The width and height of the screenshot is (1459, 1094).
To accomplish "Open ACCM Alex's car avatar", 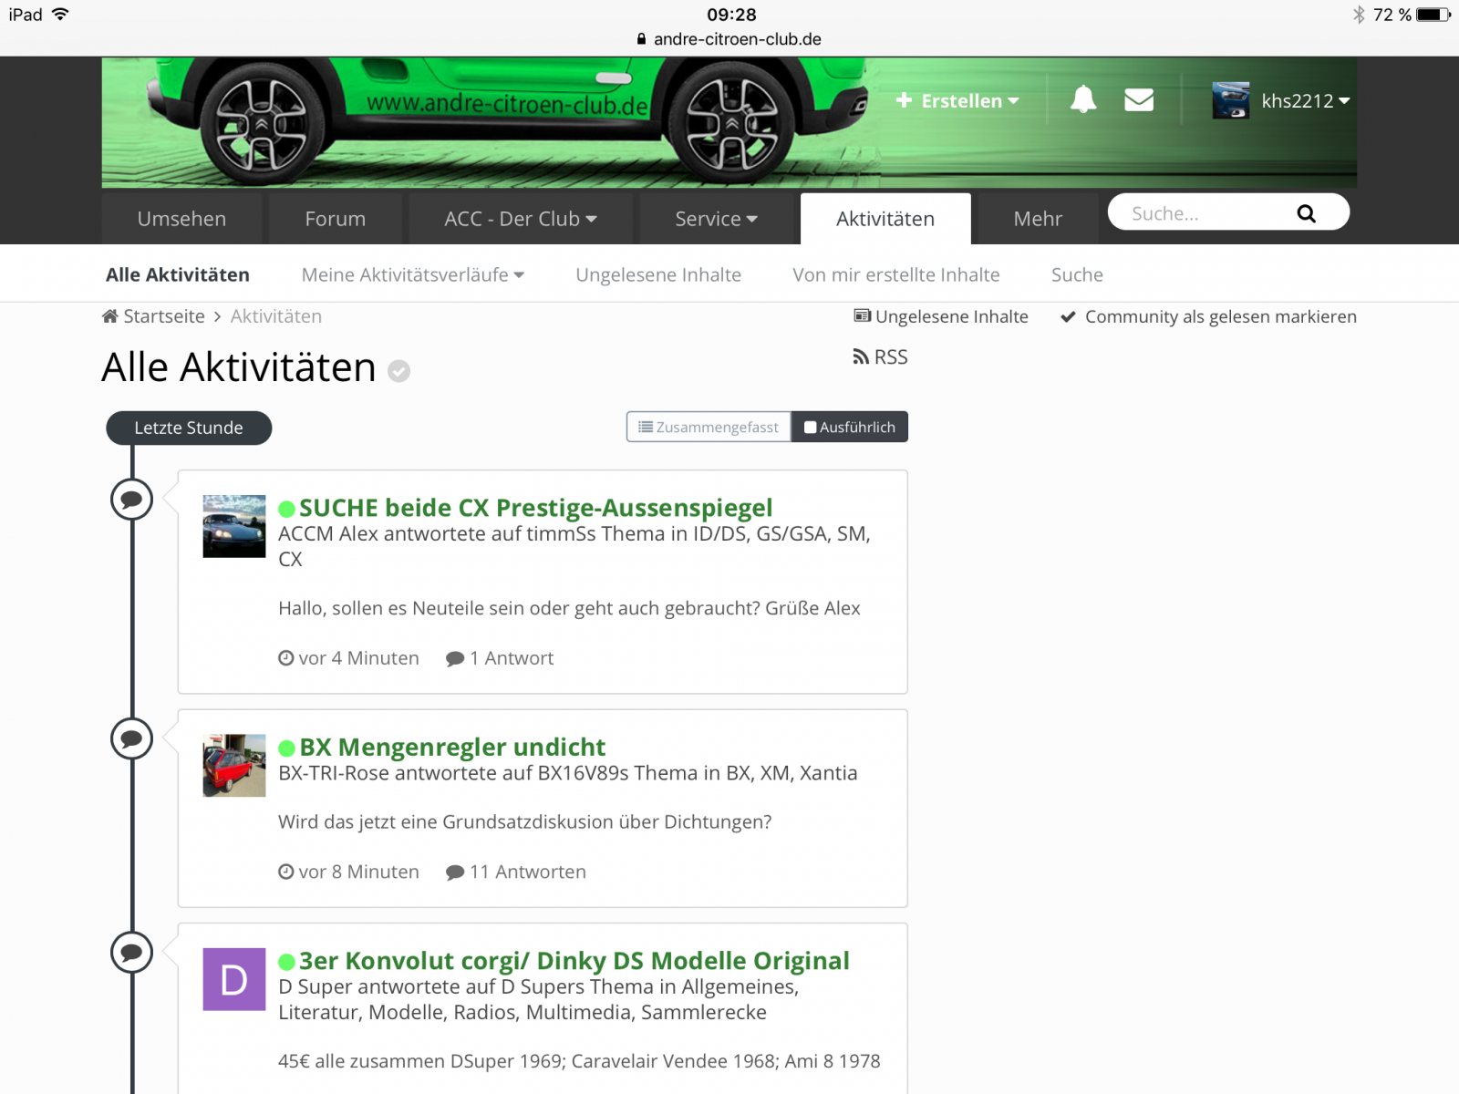I will 234,526.
